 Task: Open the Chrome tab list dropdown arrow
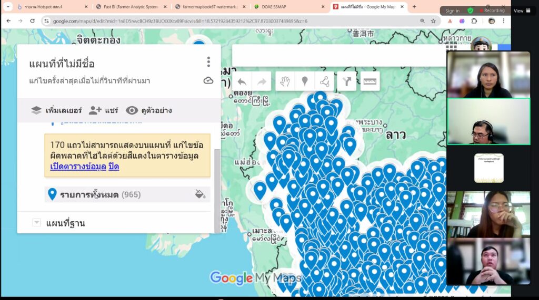(8, 7)
